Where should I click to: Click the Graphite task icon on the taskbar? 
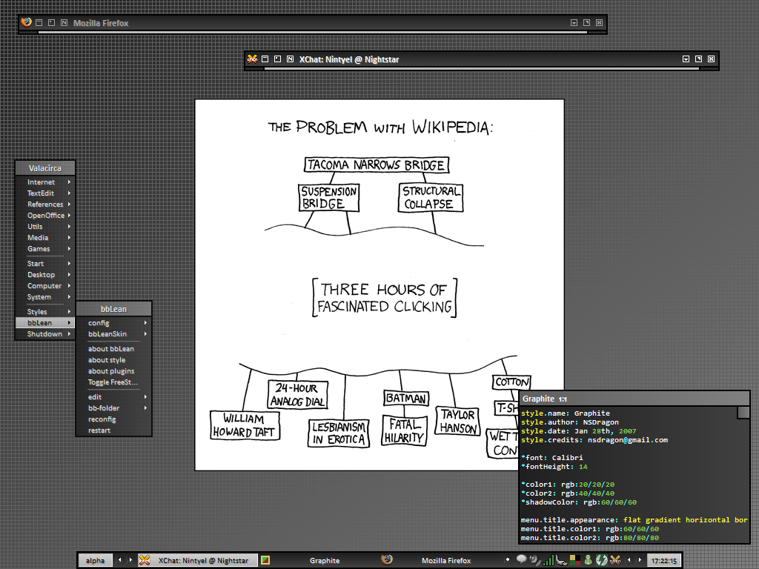[265, 560]
